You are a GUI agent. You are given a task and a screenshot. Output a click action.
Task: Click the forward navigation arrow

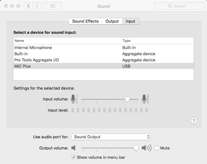[x=37, y=6]
